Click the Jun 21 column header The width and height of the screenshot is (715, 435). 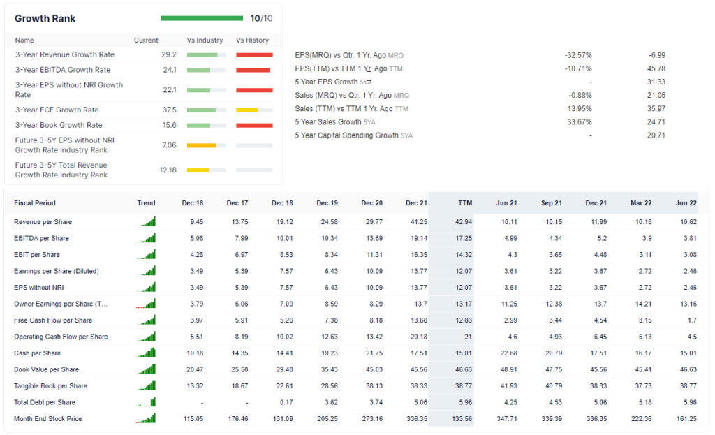[x=506, y=203]
